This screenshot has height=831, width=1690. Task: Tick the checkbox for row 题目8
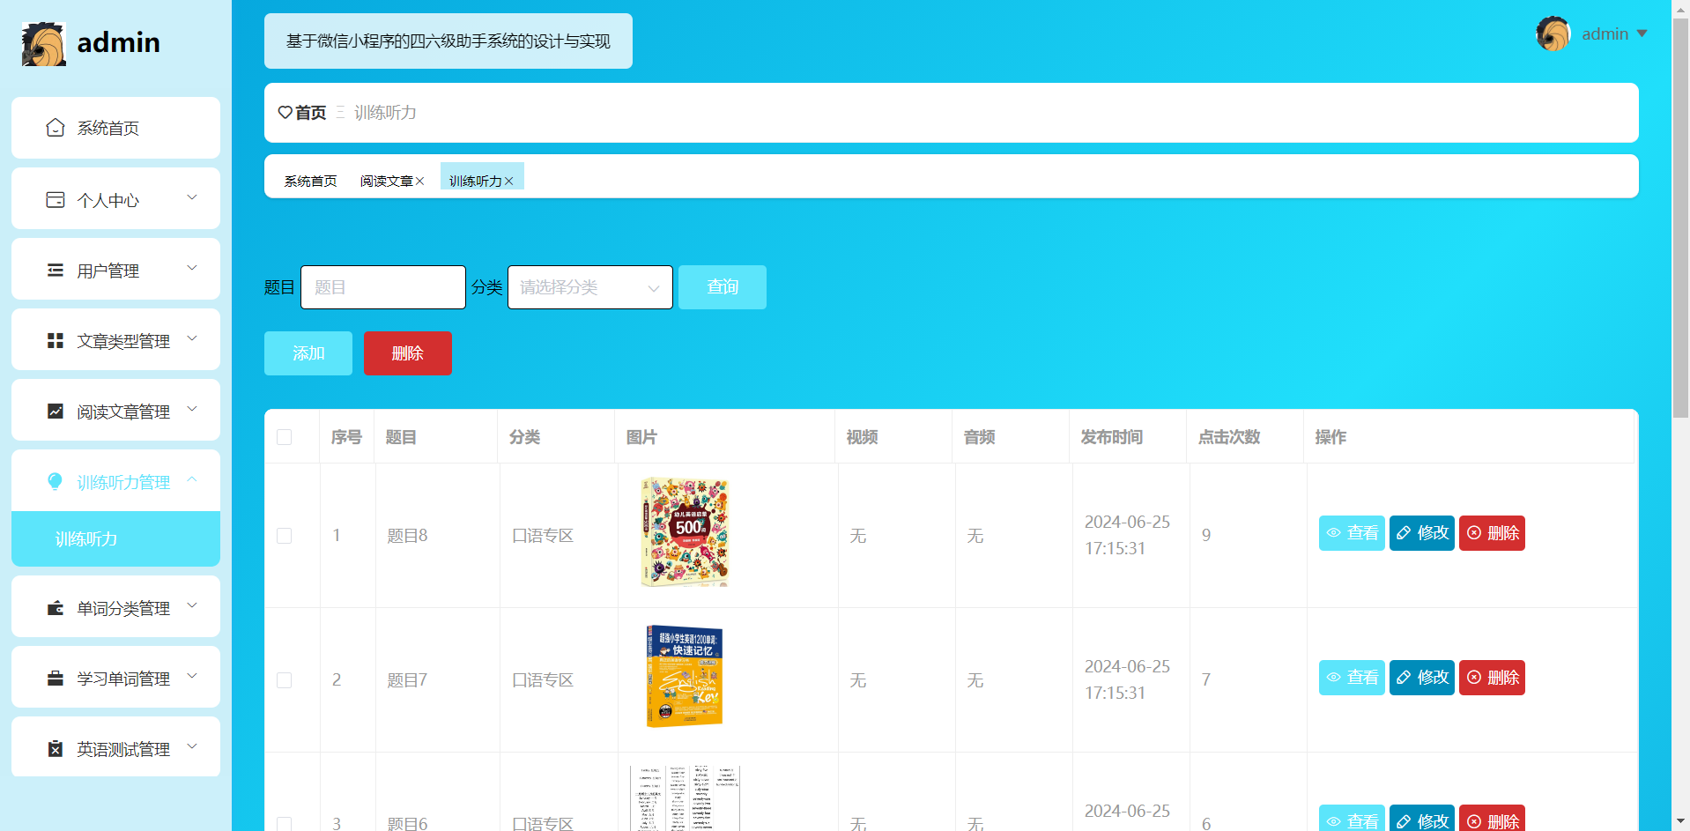click(285, 536)
